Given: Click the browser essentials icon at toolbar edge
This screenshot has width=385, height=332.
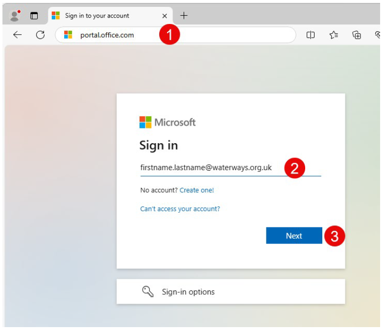Looking at the screenshot, I should (x=378, y=35).
